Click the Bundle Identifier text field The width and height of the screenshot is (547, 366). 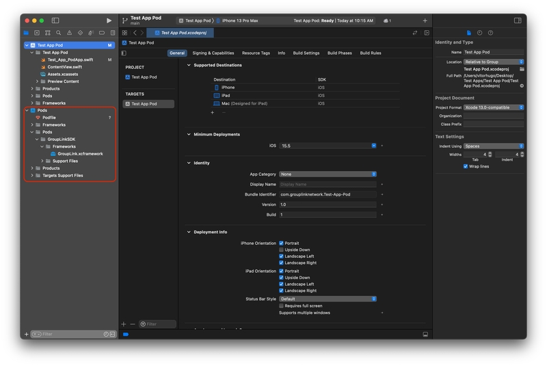pyautogui.click(x=328, y=194)
